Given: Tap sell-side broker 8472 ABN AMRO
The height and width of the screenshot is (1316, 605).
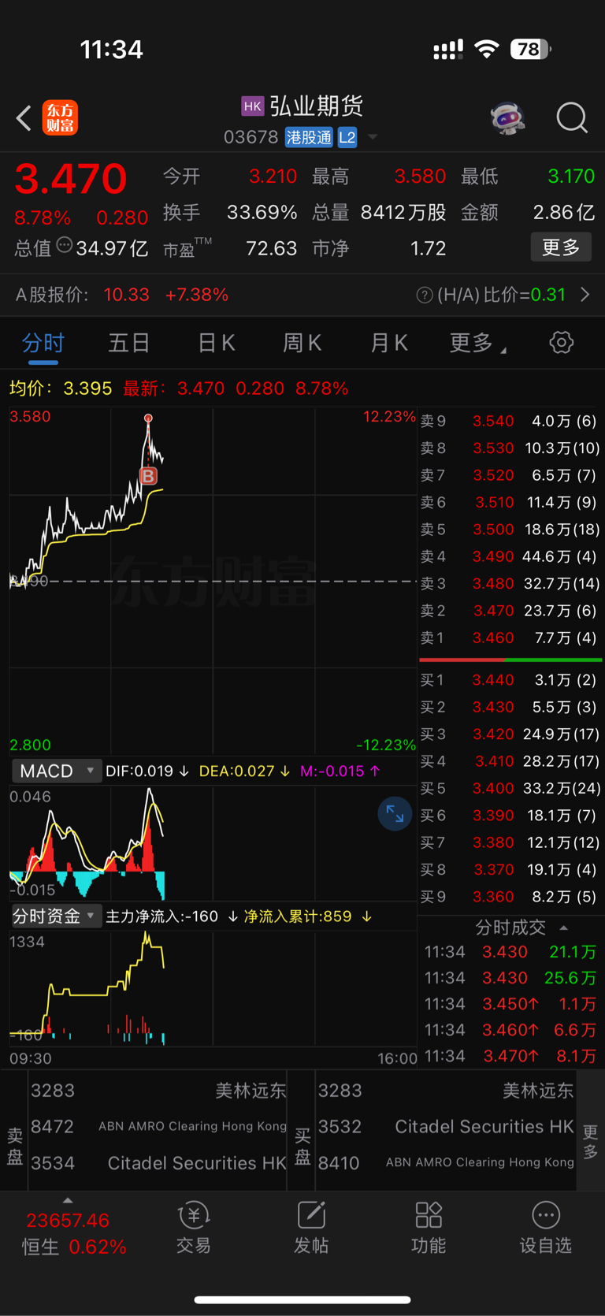Looking at the screenshot, I should coord(158,1126).
